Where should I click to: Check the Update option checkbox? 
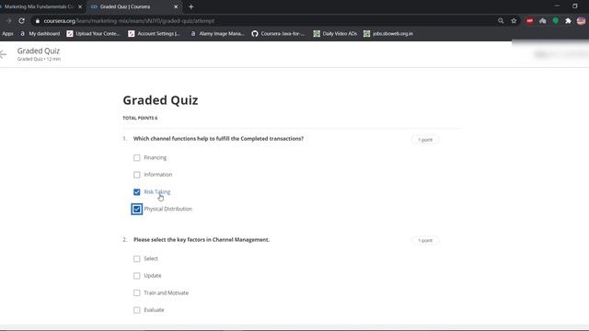coord(137,276)
